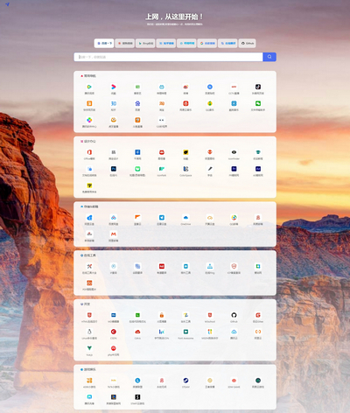Focus the main search input field
The width and height of the screenshot is (350, 413).
[168, 57]
